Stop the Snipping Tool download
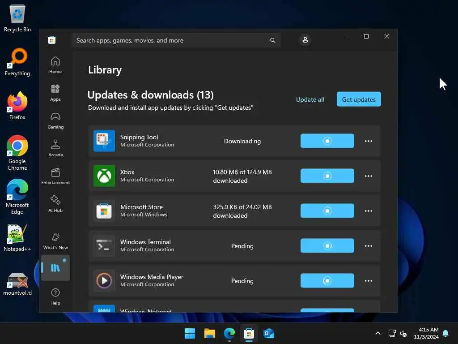 click(x=327, y=141)
